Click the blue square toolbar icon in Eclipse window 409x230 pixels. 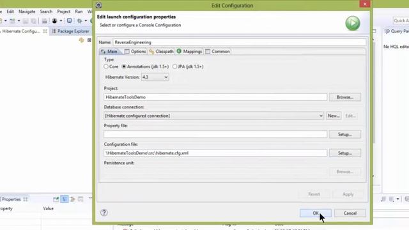(x=69, y=20)
